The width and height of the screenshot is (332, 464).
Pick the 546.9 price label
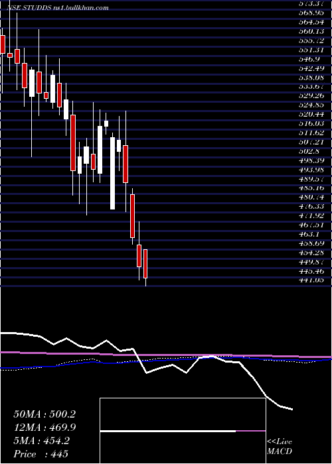coord(309,59)
